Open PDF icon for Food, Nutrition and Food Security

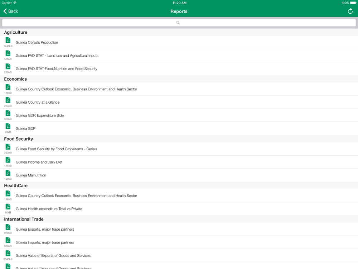point(8,66)
